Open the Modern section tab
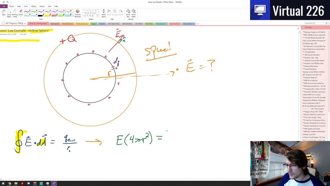 [102, 24]
